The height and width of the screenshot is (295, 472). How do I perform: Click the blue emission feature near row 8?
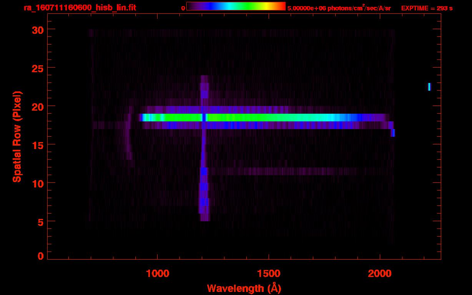coord(204,202)
